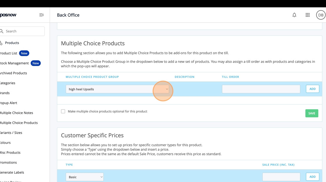This screenshot has width=326, height=182.
Task: Enable multiple choice products optional checkbox
Action: [63, 111]
